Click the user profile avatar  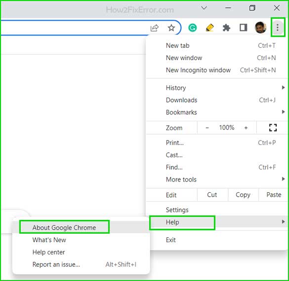click(x=260, y=28)
